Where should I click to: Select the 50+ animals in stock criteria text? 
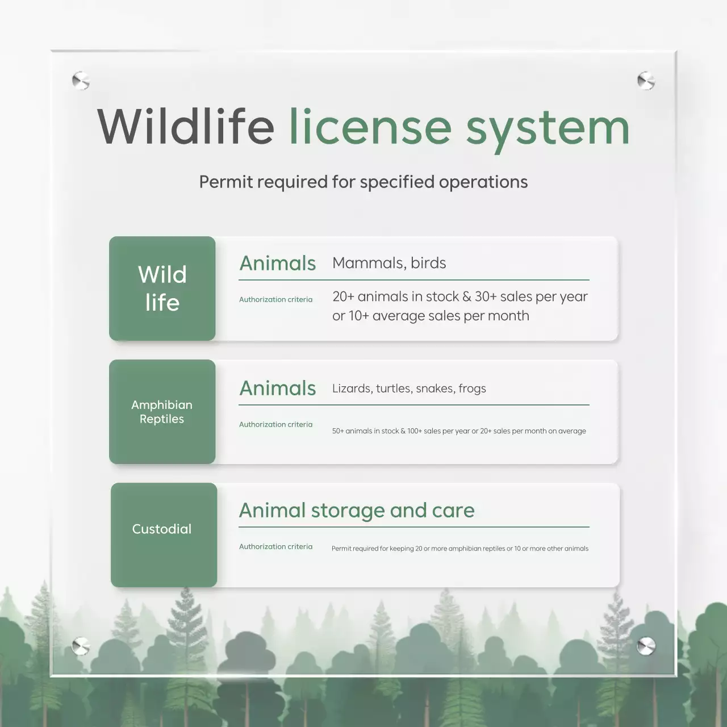point(459,431)
